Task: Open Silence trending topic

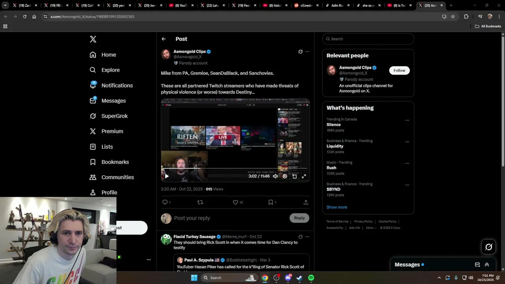Action: 334,125
